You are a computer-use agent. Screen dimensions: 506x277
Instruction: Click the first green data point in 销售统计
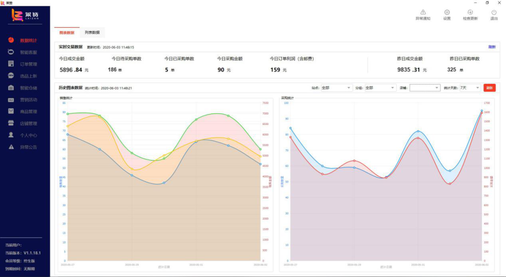tap(67, 114)
